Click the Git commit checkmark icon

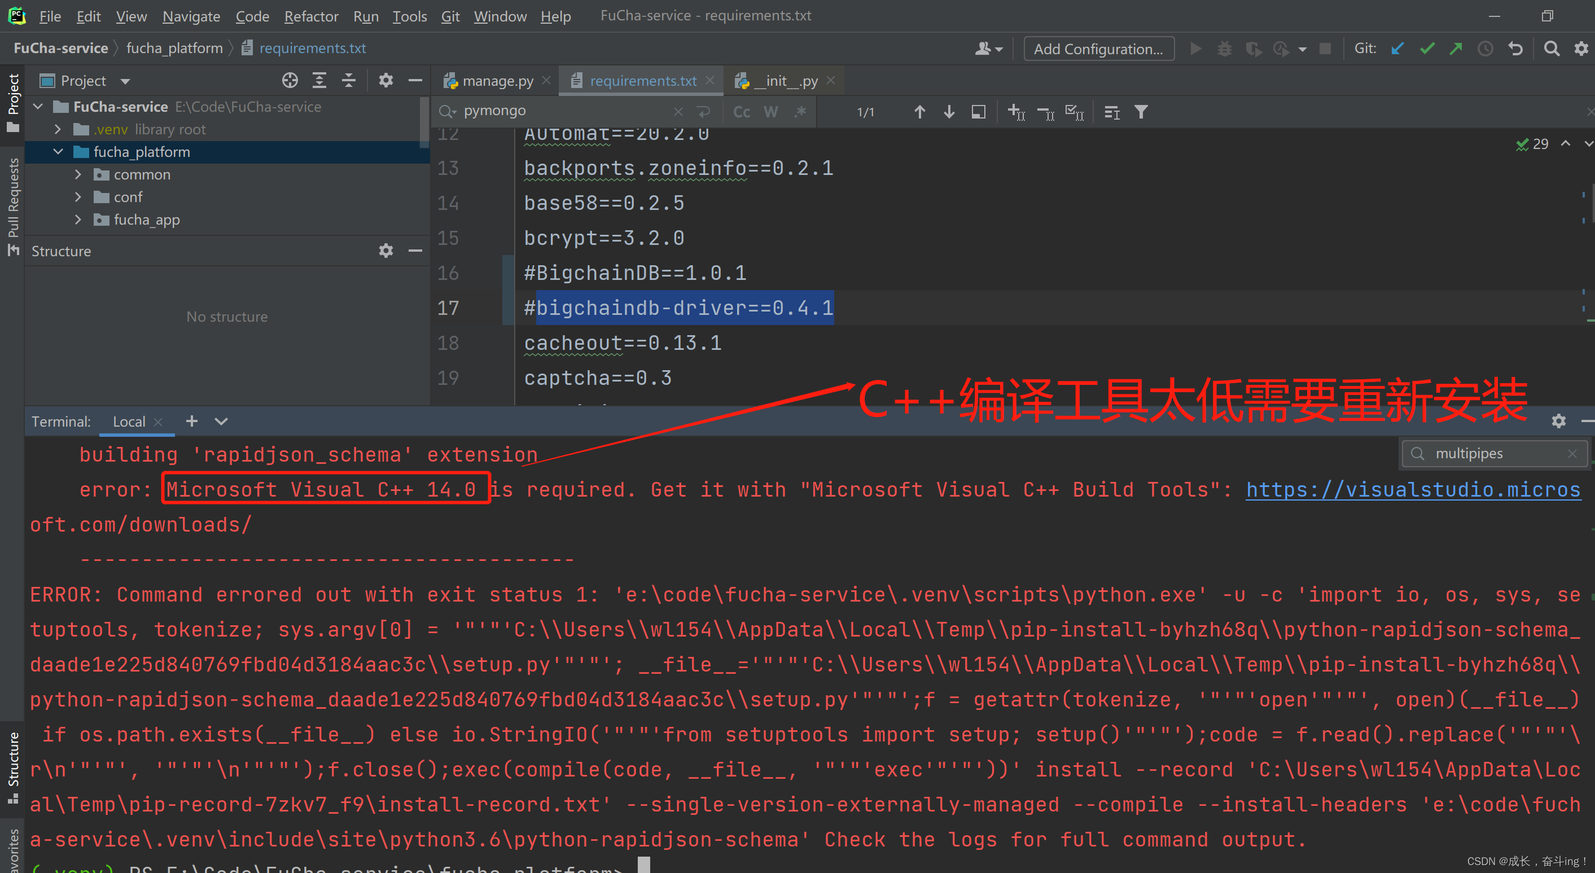1427,49
